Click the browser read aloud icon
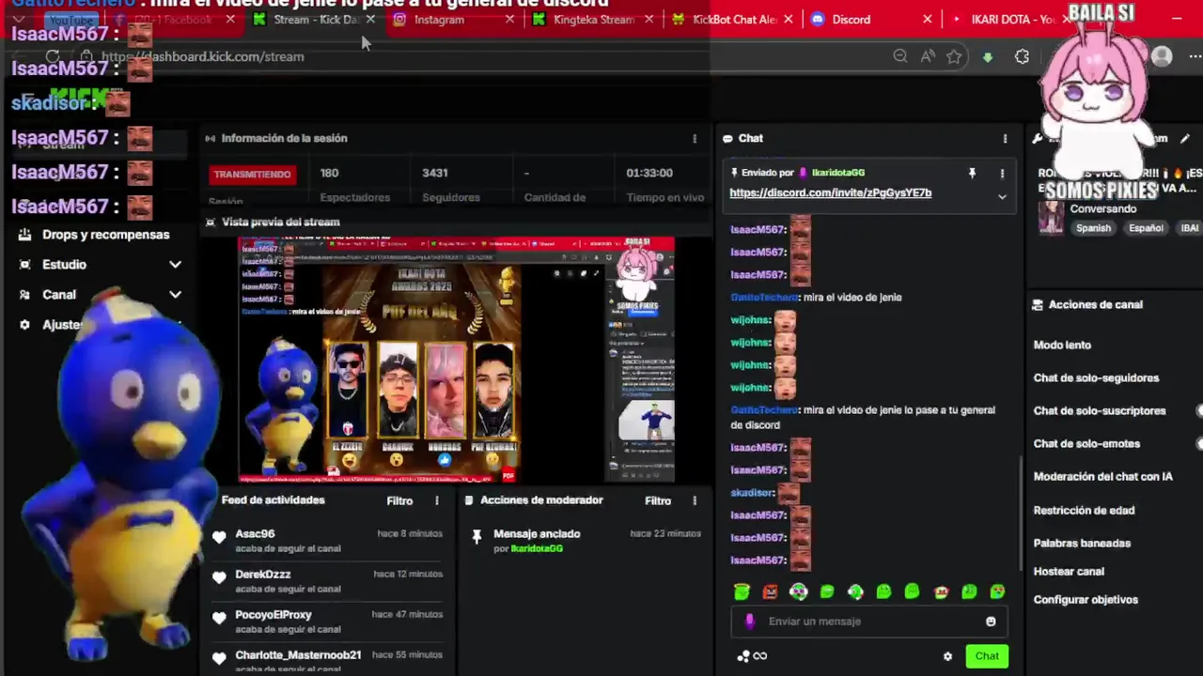The width and height of the screenshot is (1203, 676). coord(928,56)
